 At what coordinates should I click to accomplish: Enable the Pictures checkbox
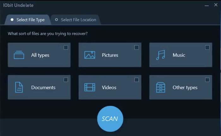(x=136, y=48)
